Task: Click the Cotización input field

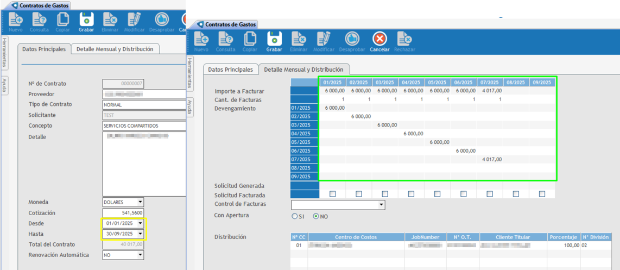Action: point(123,213)
